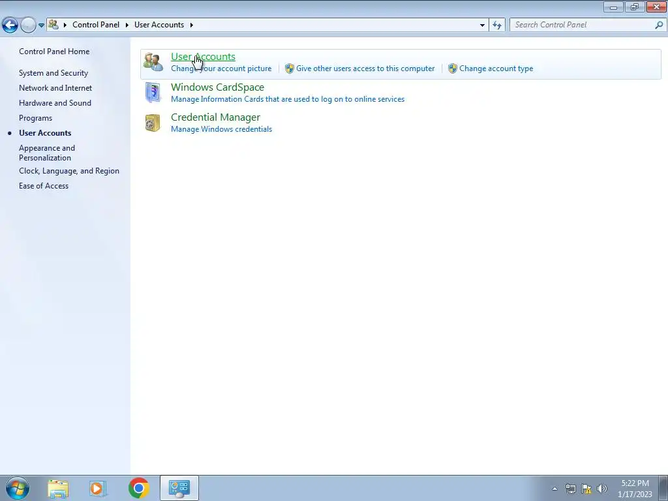Open Give other users access to this computer
Screen dimensions: 668x501
coord(365,68)
